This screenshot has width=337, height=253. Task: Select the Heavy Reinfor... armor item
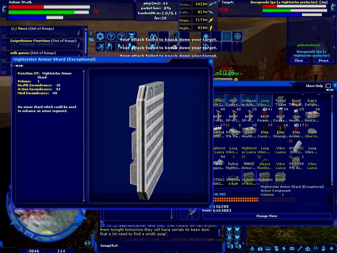[265, 164]
